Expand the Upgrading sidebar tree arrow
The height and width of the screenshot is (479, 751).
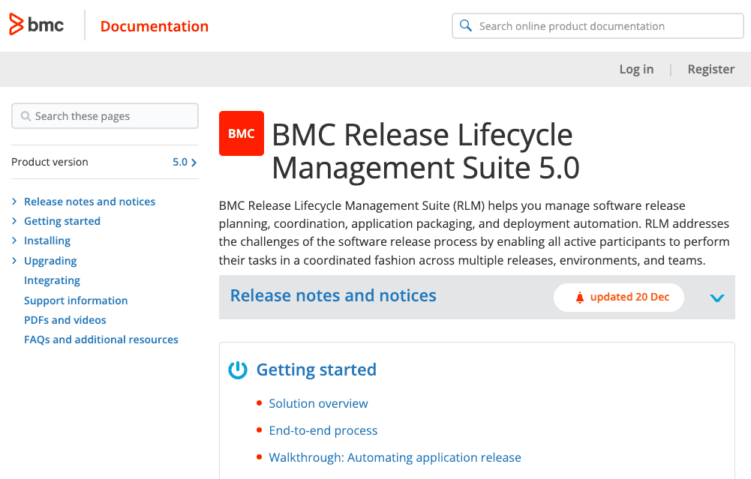coord(14,261)
